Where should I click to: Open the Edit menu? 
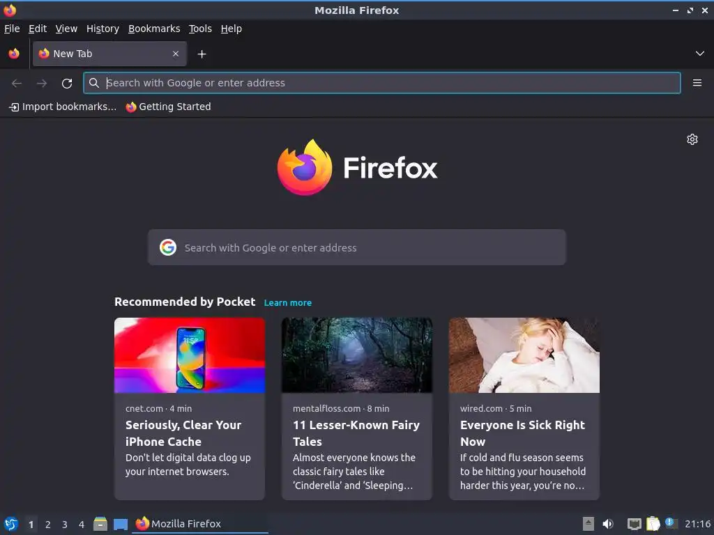tap(38, 29)
